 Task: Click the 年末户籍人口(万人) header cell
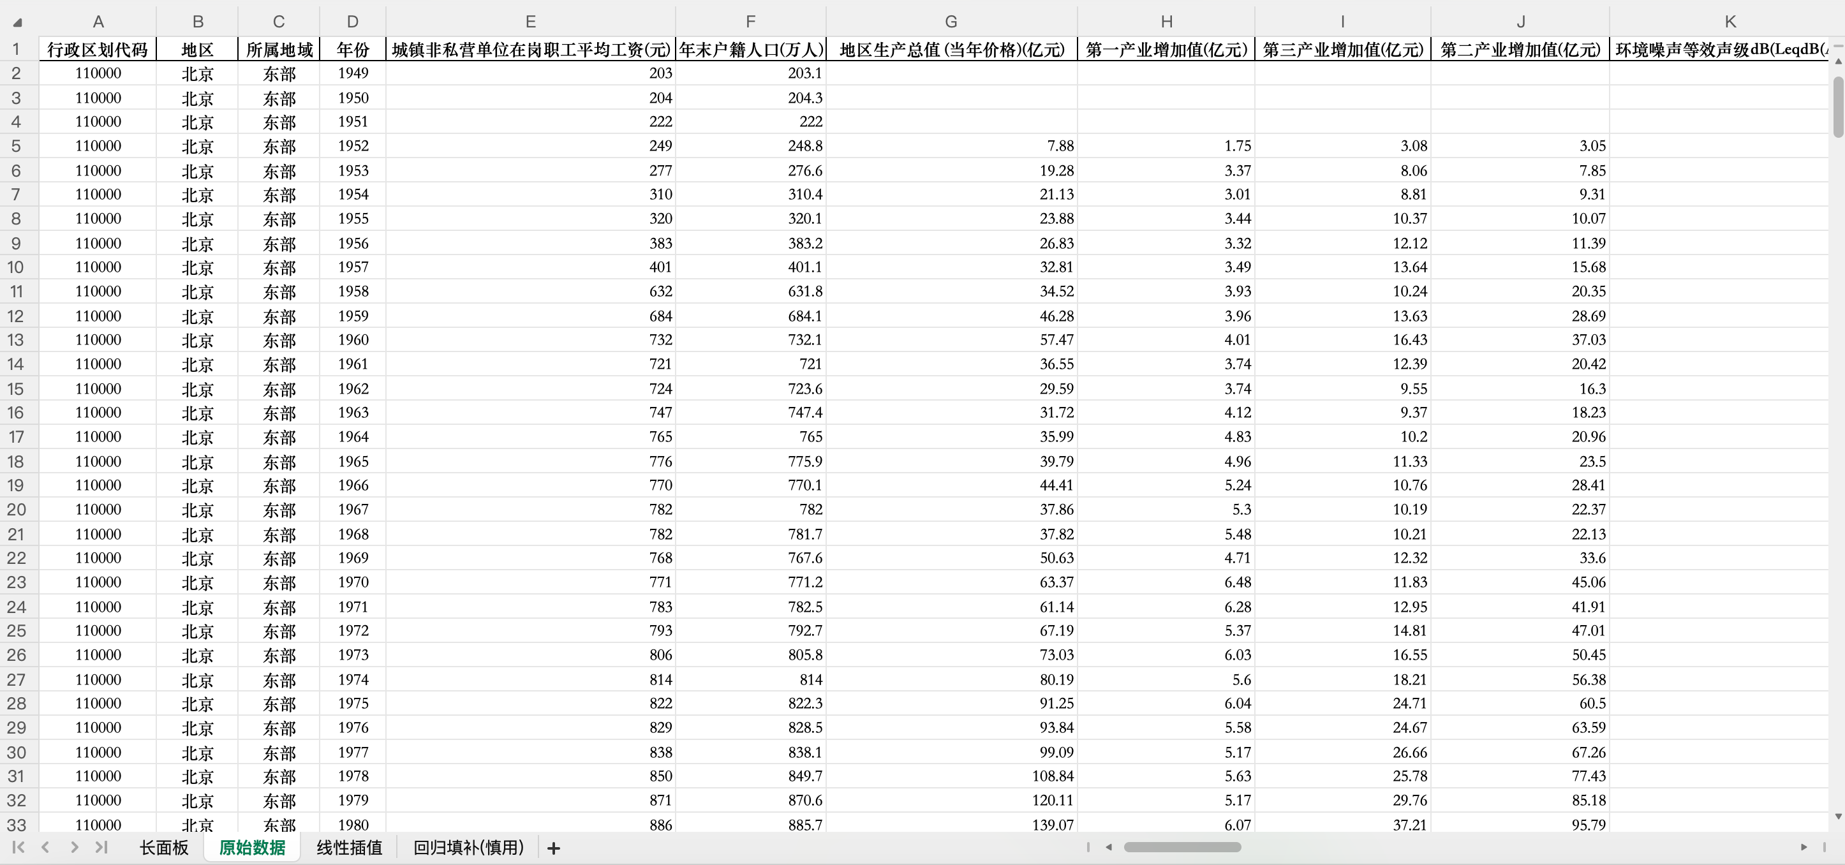click(x=751, y=48)
